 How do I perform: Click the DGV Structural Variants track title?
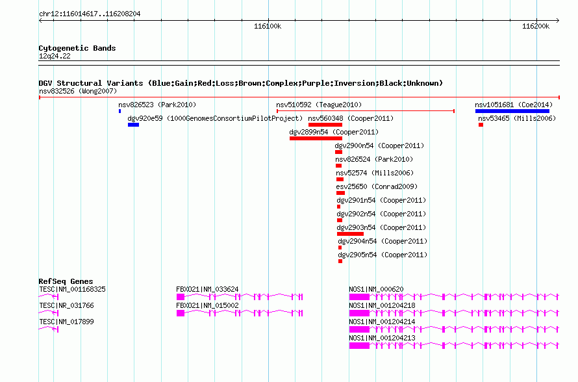[241, 83]
